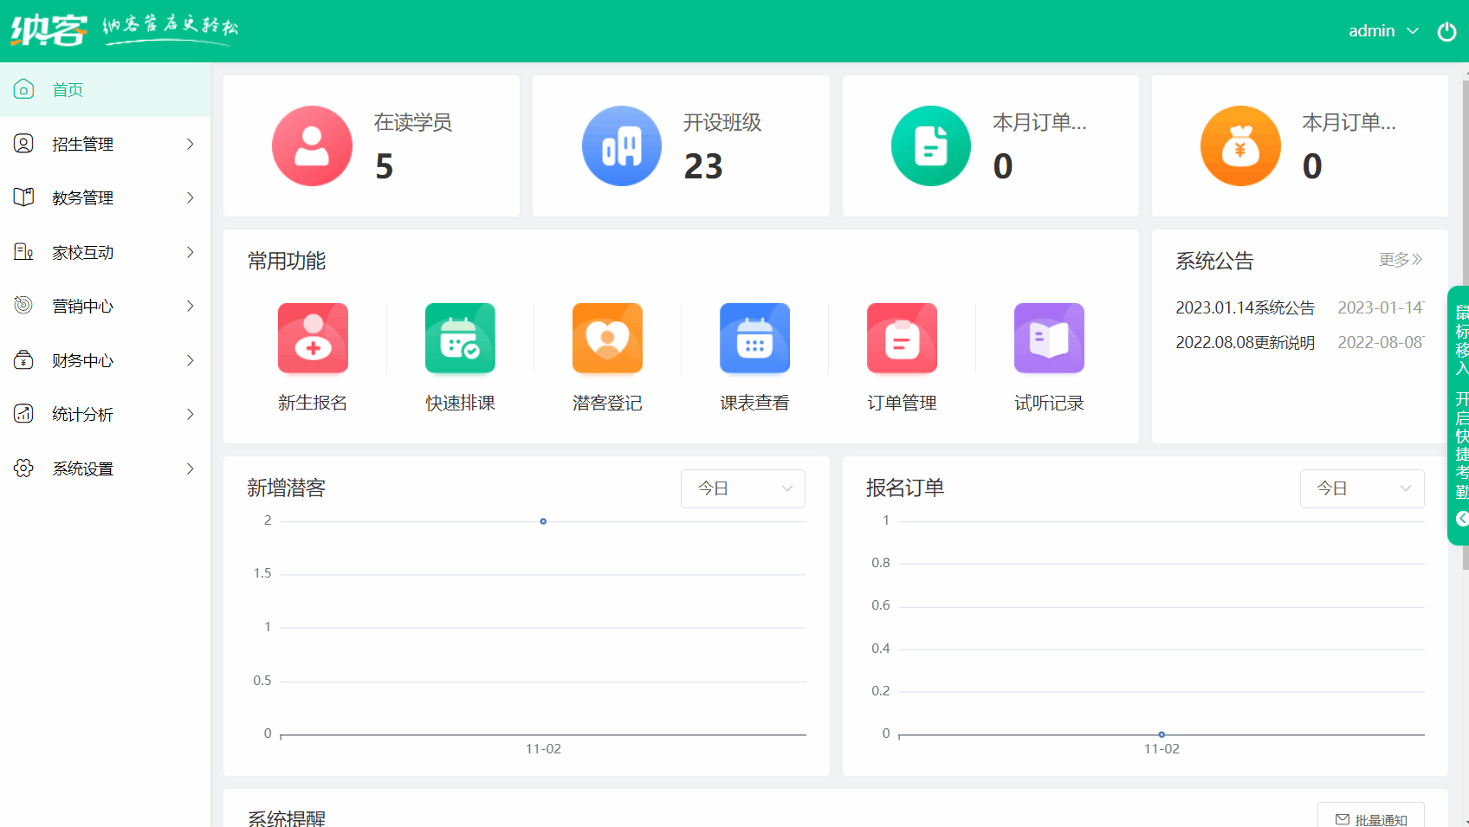Open the 订单管理 quick function
Image resolution: width=1469 pixels, height=827 pixels.
click(x=902, y=338)
